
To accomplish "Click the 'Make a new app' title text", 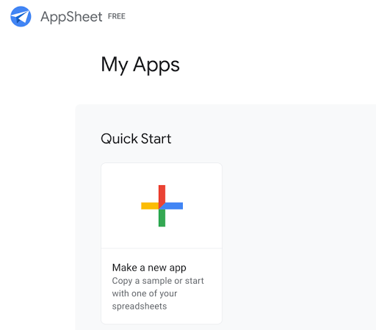I will coord(149,268).
